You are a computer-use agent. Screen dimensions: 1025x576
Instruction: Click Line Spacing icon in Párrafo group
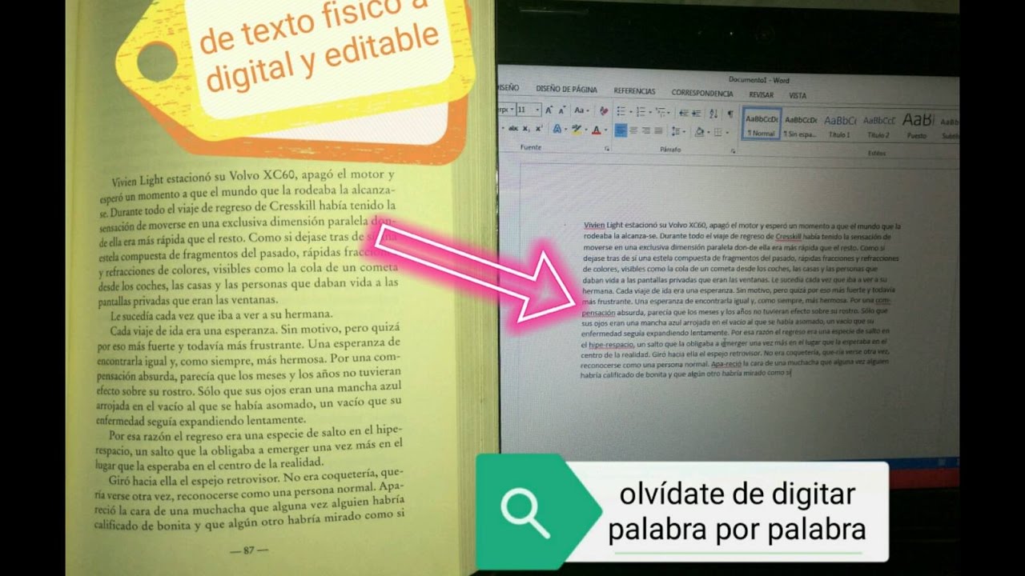click(x=676, y=130)
